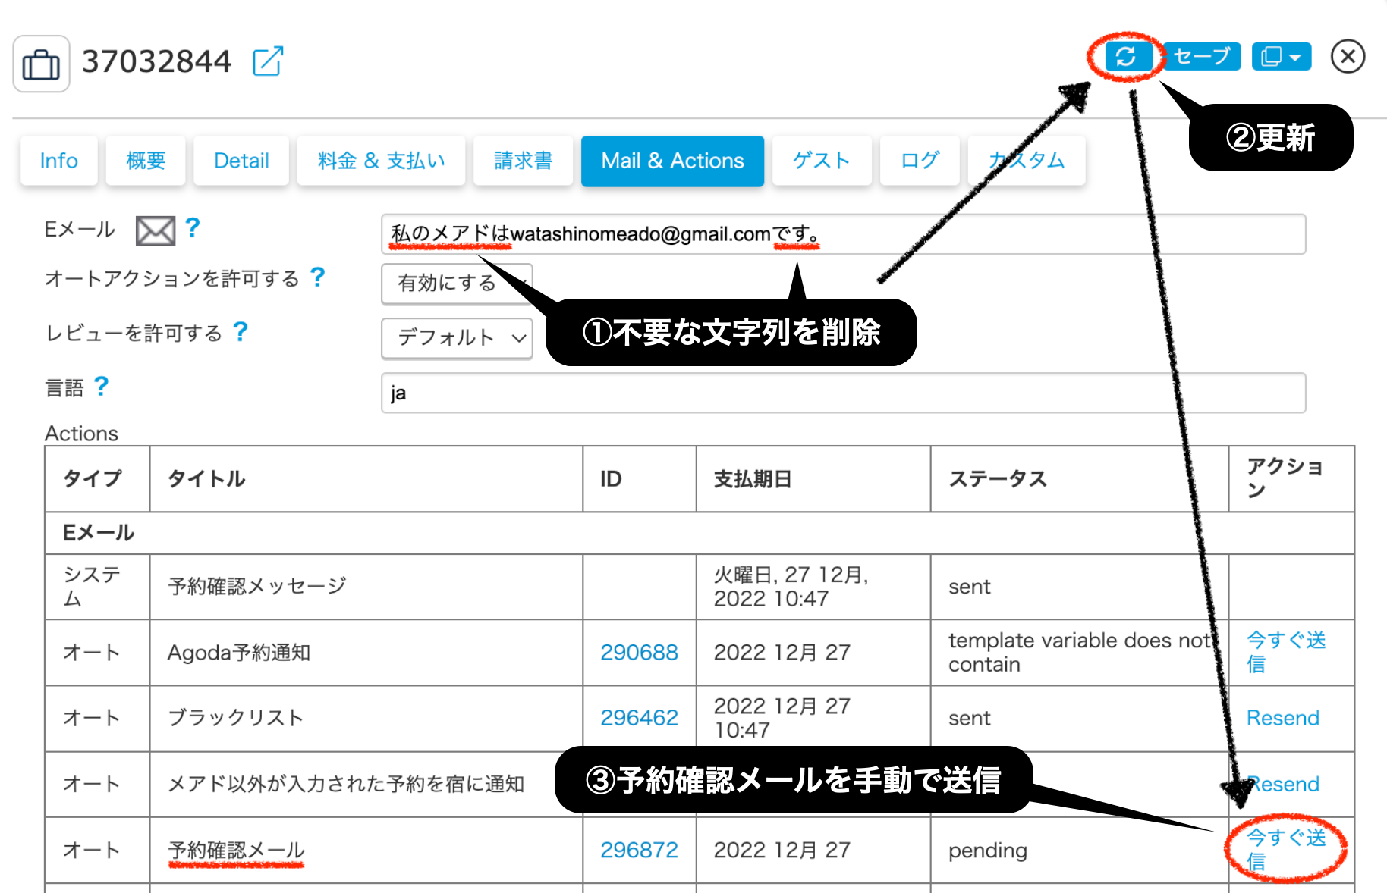
Task: Open help for レビューを許可する
Action: tap(241, 332)
